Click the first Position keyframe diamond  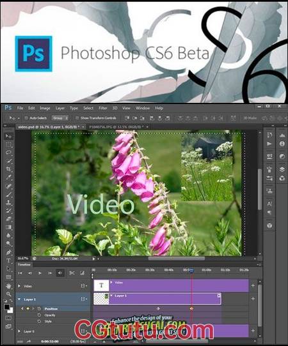tap(158, 309)
